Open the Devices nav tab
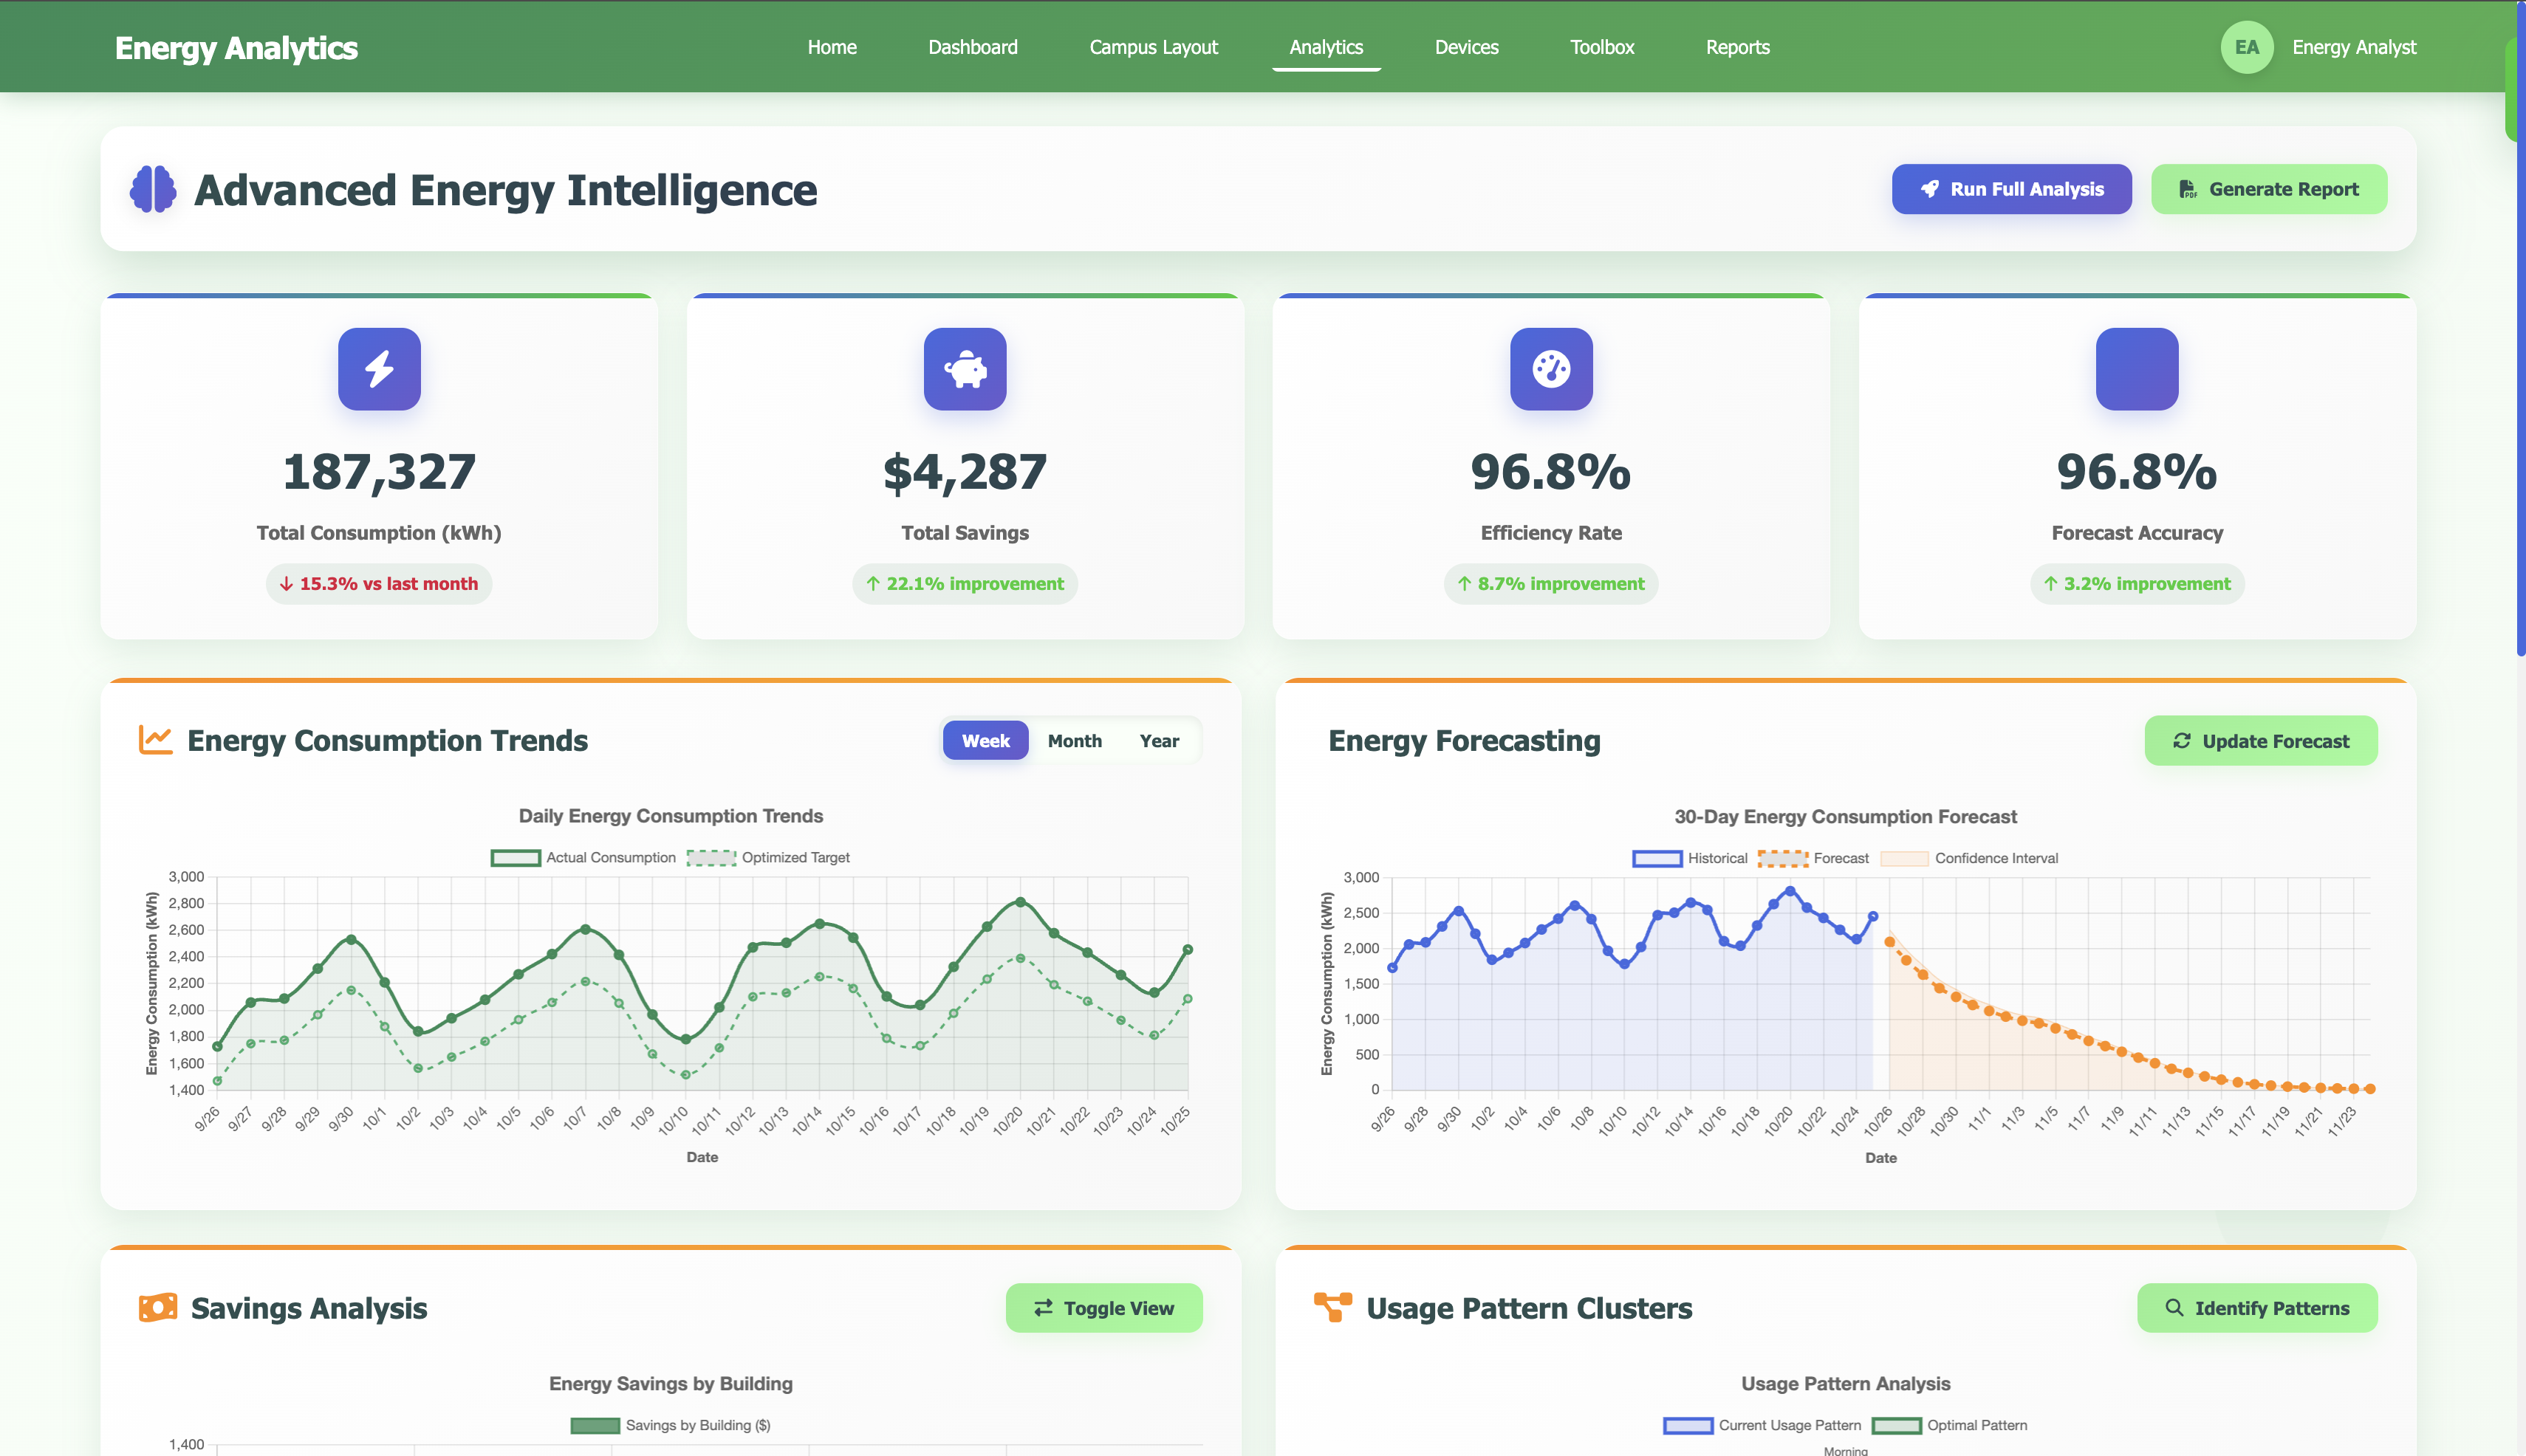 click(1465, 47)
